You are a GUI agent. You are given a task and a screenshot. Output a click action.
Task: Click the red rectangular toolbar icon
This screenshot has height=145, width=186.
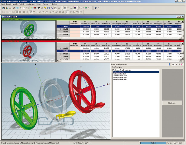35,8
